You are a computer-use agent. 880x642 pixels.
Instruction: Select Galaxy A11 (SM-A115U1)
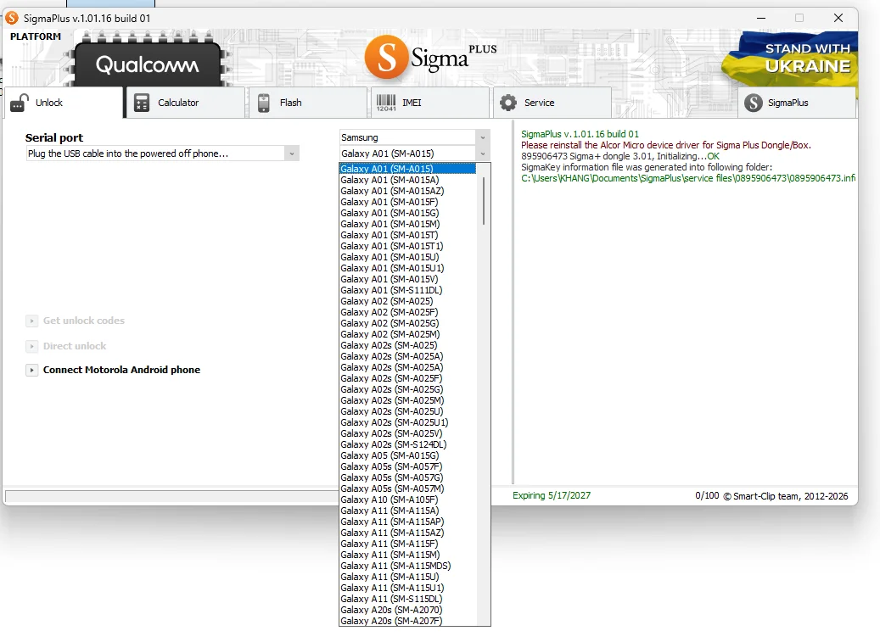coord(408,588)
